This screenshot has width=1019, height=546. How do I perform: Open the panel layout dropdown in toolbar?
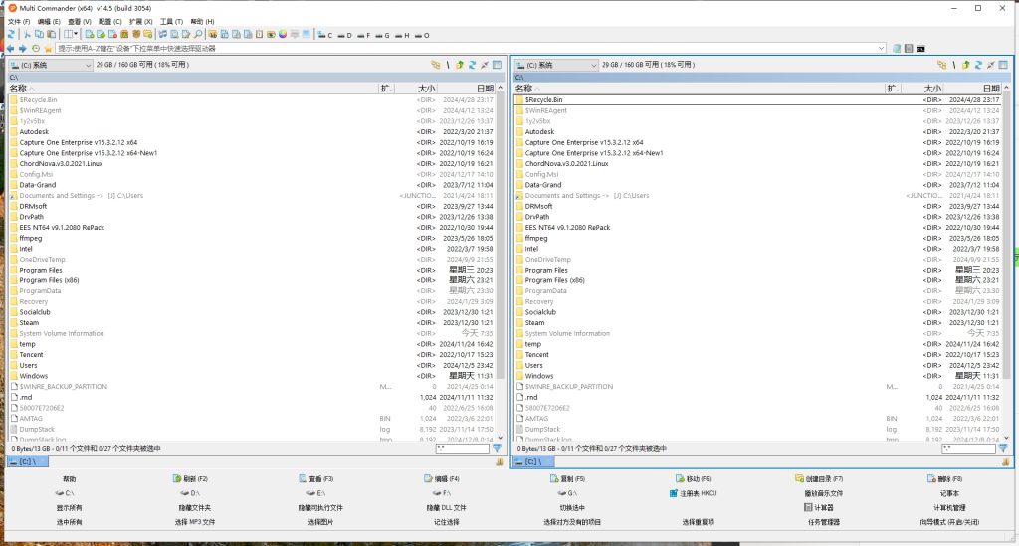[x=71, y=35]
